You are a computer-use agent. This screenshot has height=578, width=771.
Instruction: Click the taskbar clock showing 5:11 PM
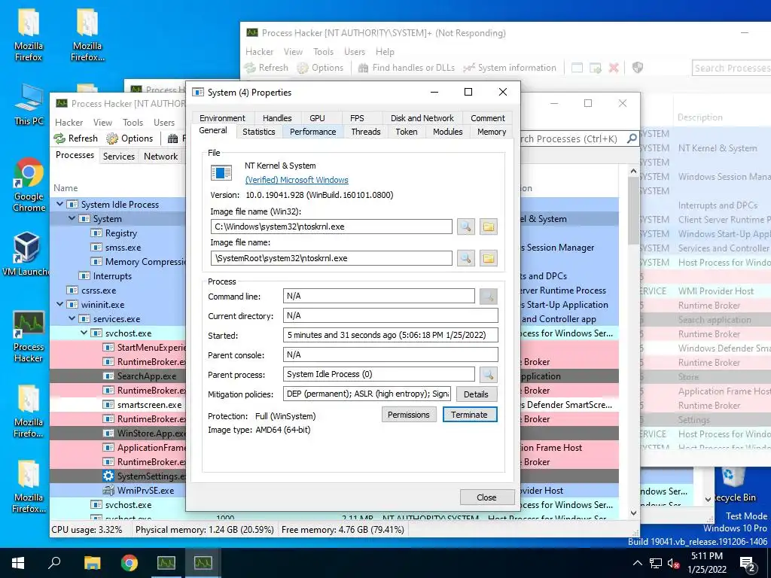(706, 563)
